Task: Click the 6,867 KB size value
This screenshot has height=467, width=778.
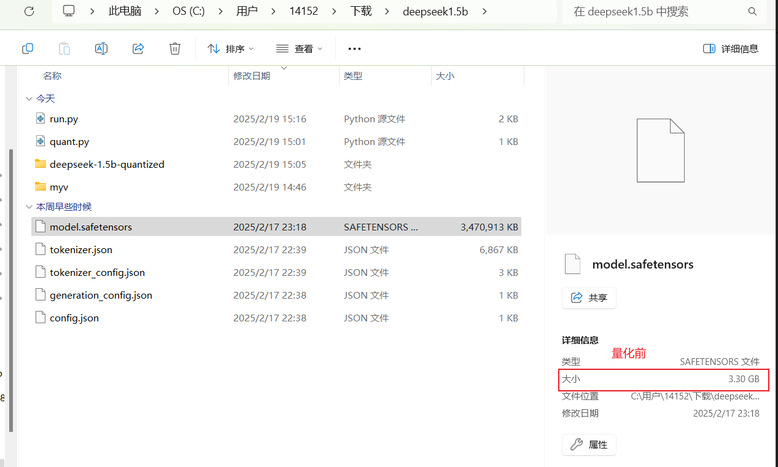Action: [499, 250]
